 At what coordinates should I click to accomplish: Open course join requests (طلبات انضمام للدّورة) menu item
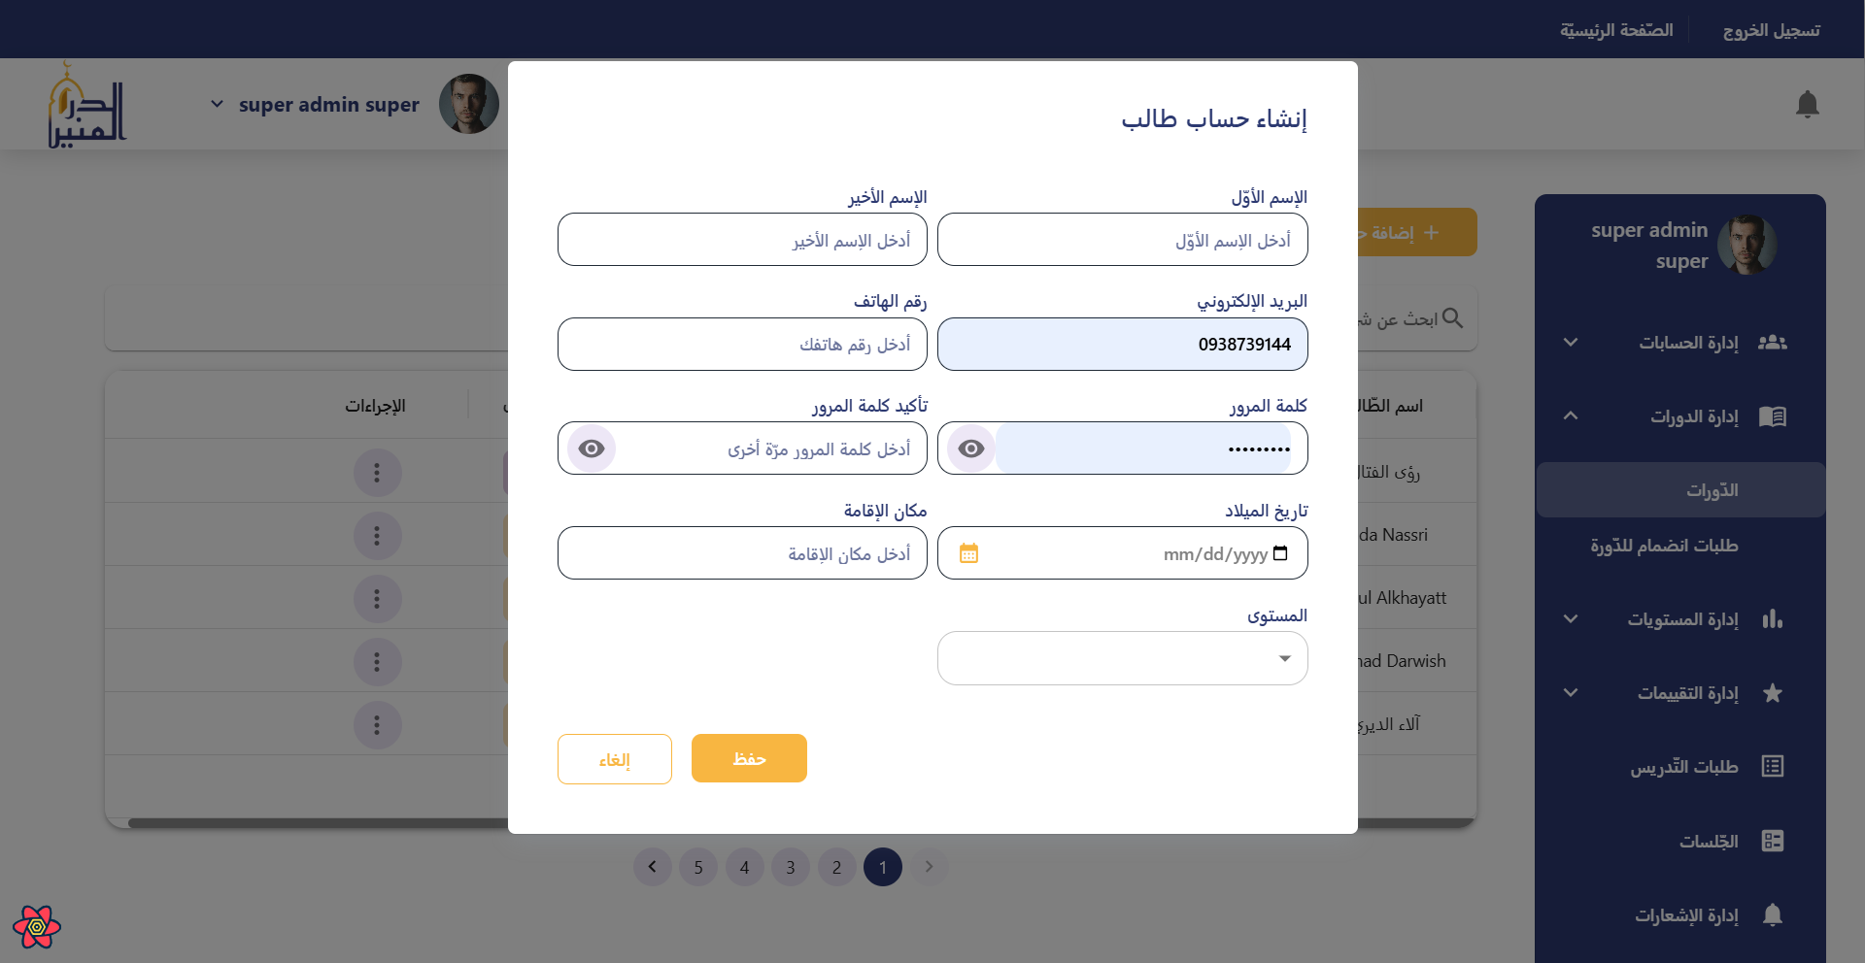(1663, 546)
